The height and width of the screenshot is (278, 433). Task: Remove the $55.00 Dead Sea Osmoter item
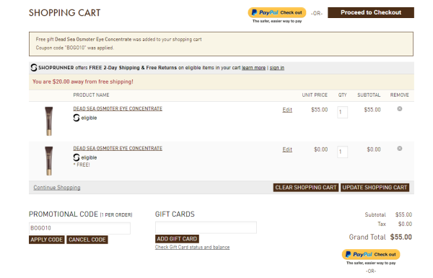(399, 109)
